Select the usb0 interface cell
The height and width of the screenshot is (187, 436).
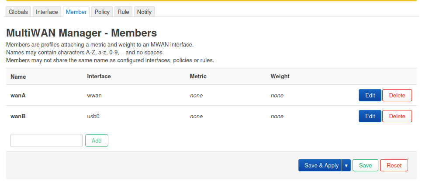coord(94,116)
